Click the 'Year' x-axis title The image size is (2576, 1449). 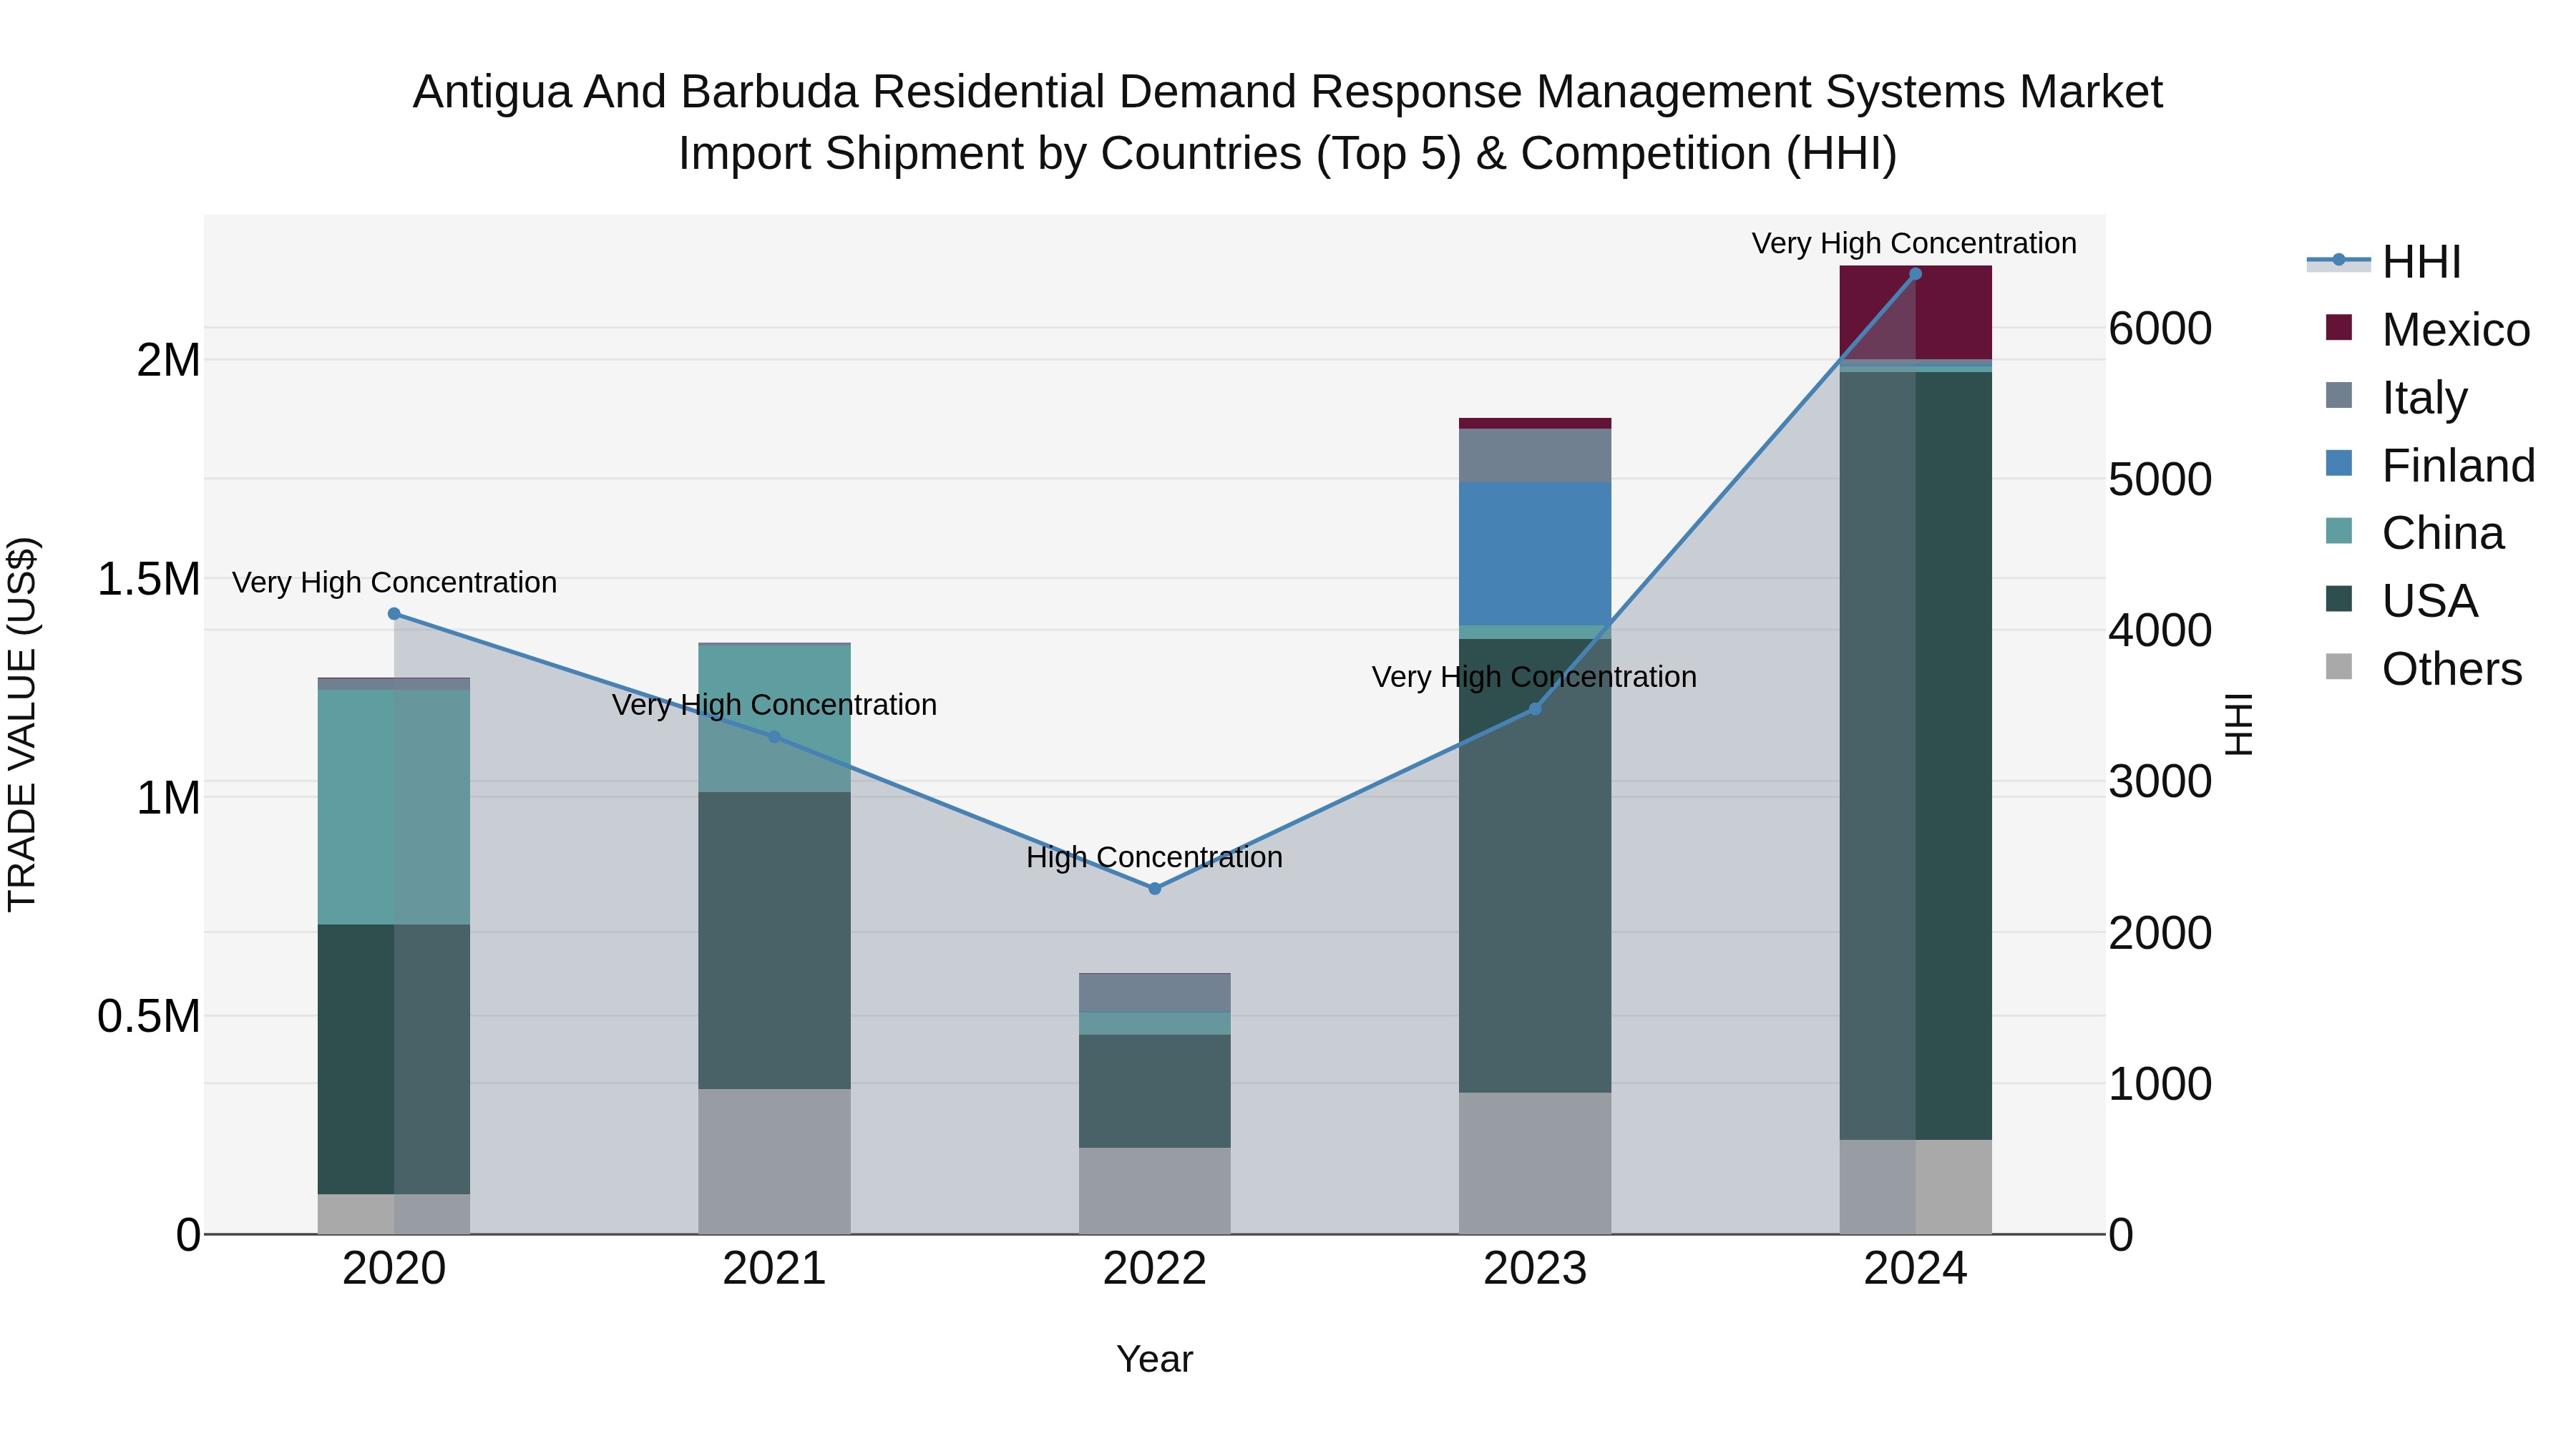point(1155,1360)
